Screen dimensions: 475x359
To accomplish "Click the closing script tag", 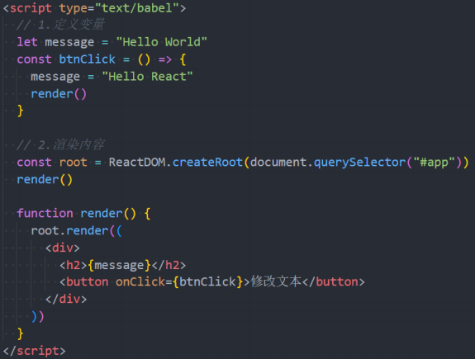I will tap(34, 351).
